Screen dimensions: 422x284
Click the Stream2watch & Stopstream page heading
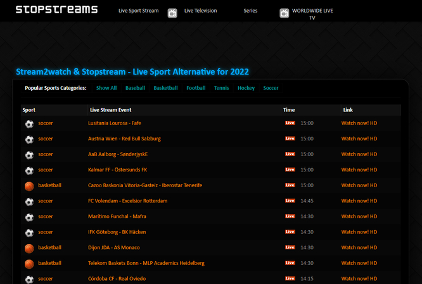[x=132, y=71]
